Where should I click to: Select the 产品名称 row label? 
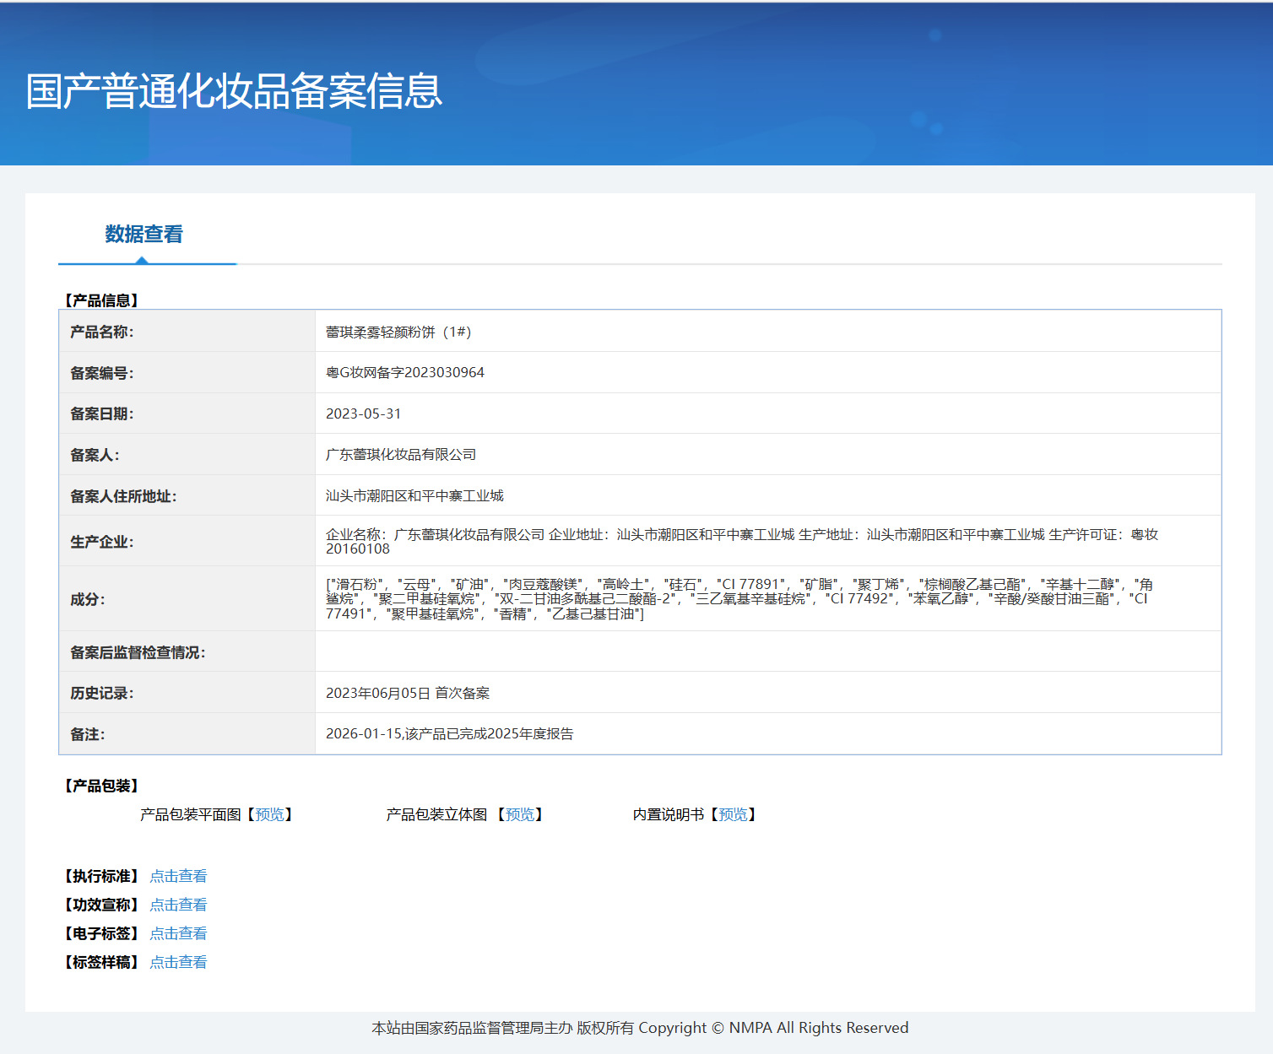pyautogui.click(x=102, y=332)
